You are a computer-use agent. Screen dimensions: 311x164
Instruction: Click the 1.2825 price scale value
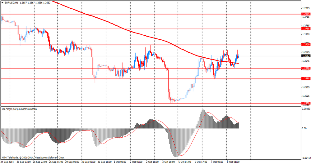[306, 8]
